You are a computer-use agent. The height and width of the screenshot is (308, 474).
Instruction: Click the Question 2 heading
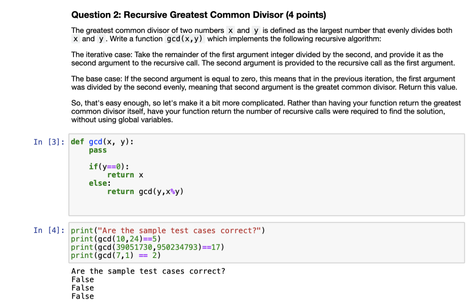point(198,15)
